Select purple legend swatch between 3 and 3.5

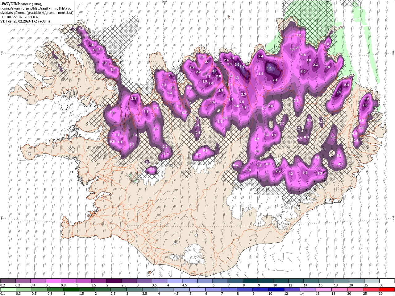(144, 281)
